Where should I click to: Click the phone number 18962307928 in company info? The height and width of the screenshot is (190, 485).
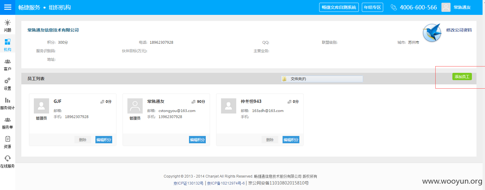[x=162, y=42]
